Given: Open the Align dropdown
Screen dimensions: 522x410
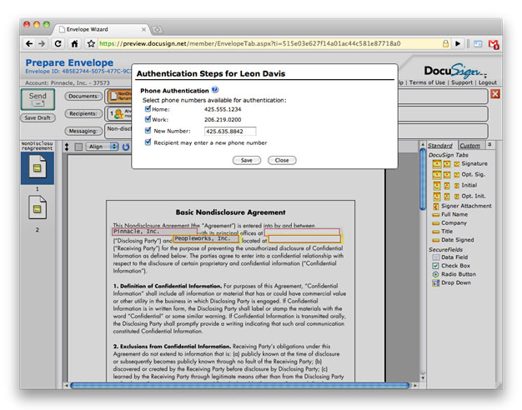Looking at the screenshot, I should click(102, 147).
